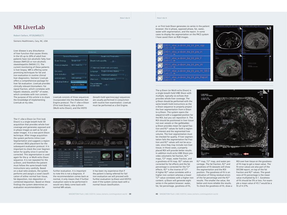Select the General Parameters section header
The height and width of the screenshot is (215, 287).
71,56
